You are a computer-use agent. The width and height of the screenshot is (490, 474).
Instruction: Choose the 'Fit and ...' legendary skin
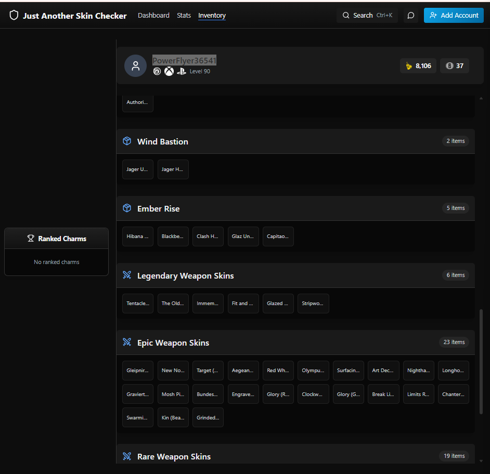click(x=243, y=304)
